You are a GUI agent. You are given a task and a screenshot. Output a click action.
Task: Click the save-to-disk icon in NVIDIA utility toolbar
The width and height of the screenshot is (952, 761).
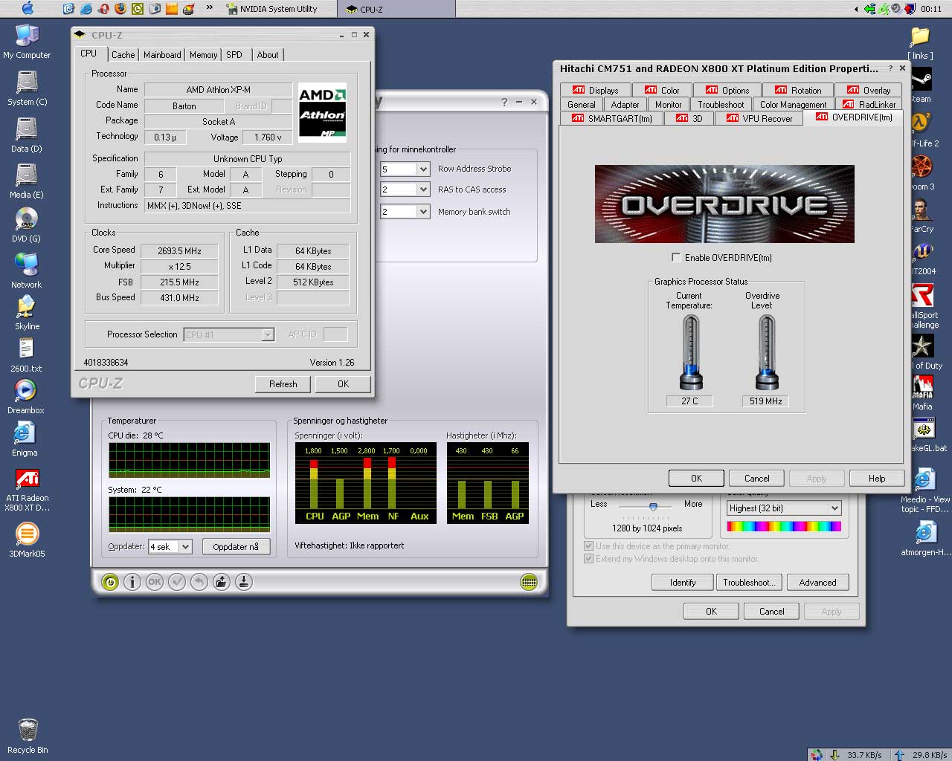[x=243, y=582]
